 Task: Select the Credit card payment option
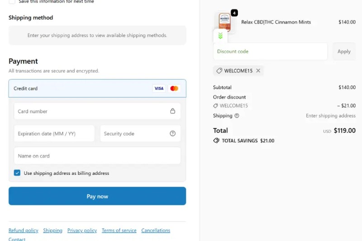pyautogui.click(x=97, y=88)
